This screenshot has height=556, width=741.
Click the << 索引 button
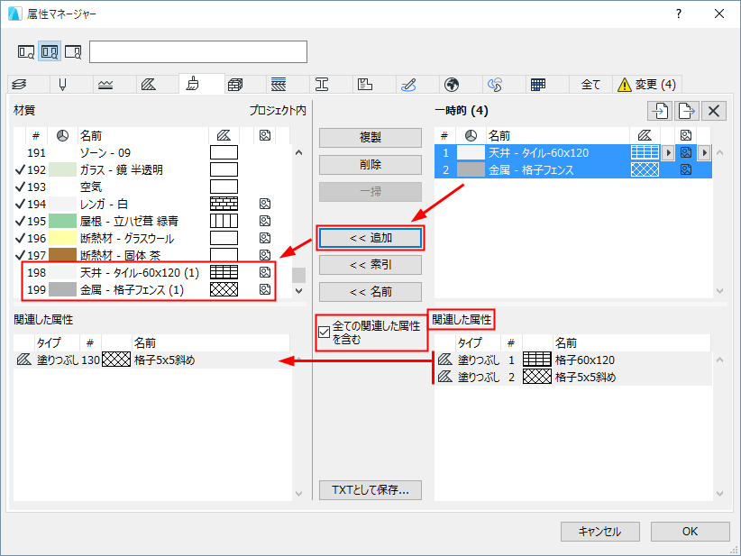tap(370, 265)
